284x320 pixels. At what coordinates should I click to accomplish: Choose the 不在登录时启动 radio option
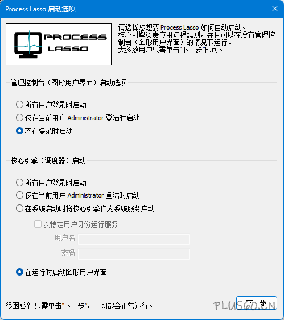(44, 131)
